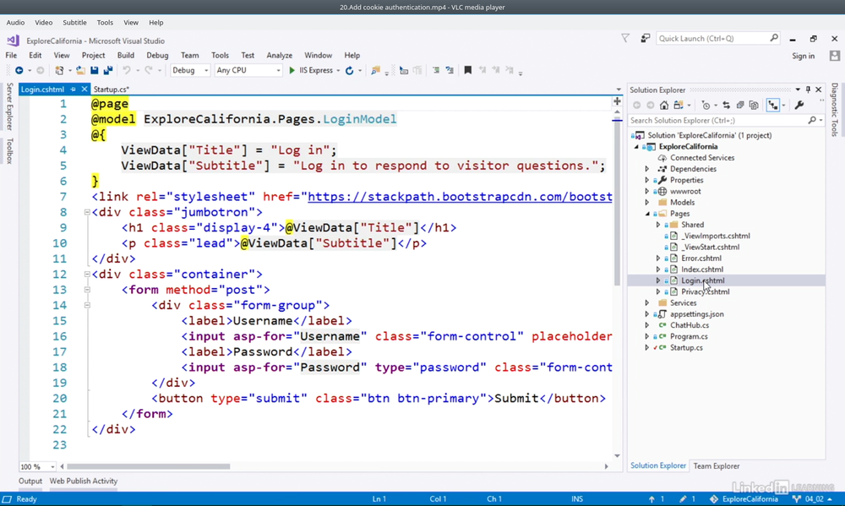The width and height of the screenshot is (845, 506).
Task: Open the Diagnostic Tools side tab
Action: [834, 109]
